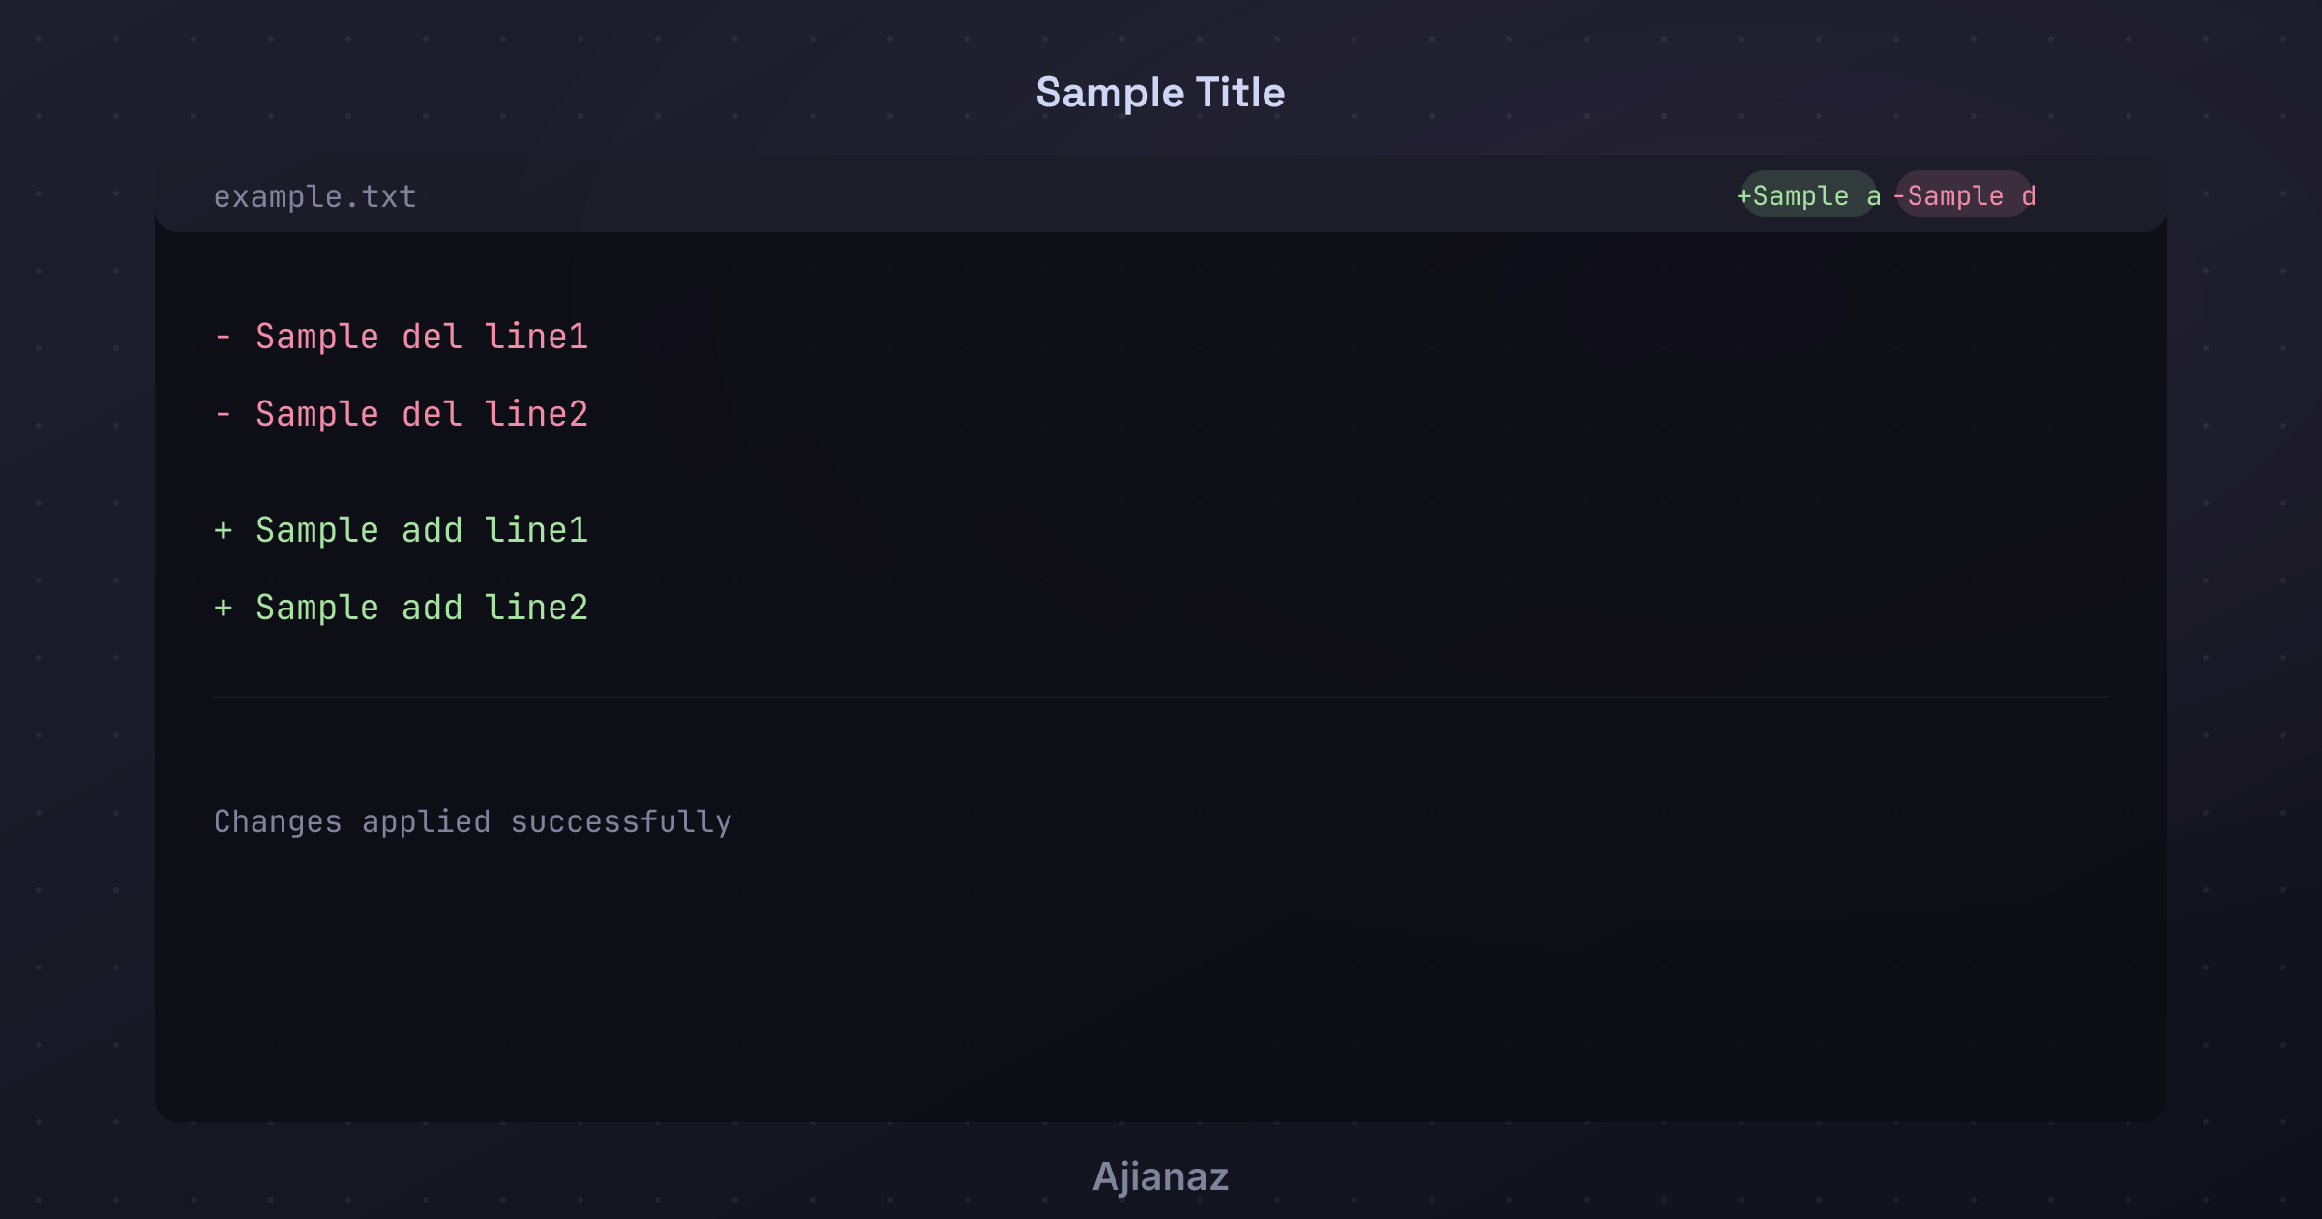Click the word "successfully" in the status text
Viewport: 2322px width, 1219px height.
[x=621, y=821]
